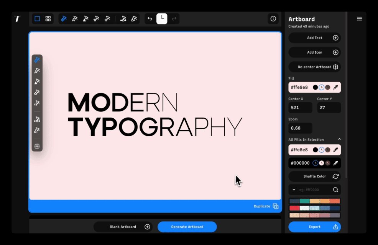
Task: Click the Fill hex field showing #ffe8e8
Action: click(299, 87)
